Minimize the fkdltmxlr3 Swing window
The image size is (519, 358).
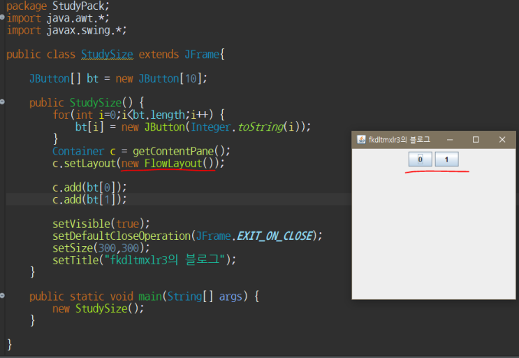coord(451,140)
